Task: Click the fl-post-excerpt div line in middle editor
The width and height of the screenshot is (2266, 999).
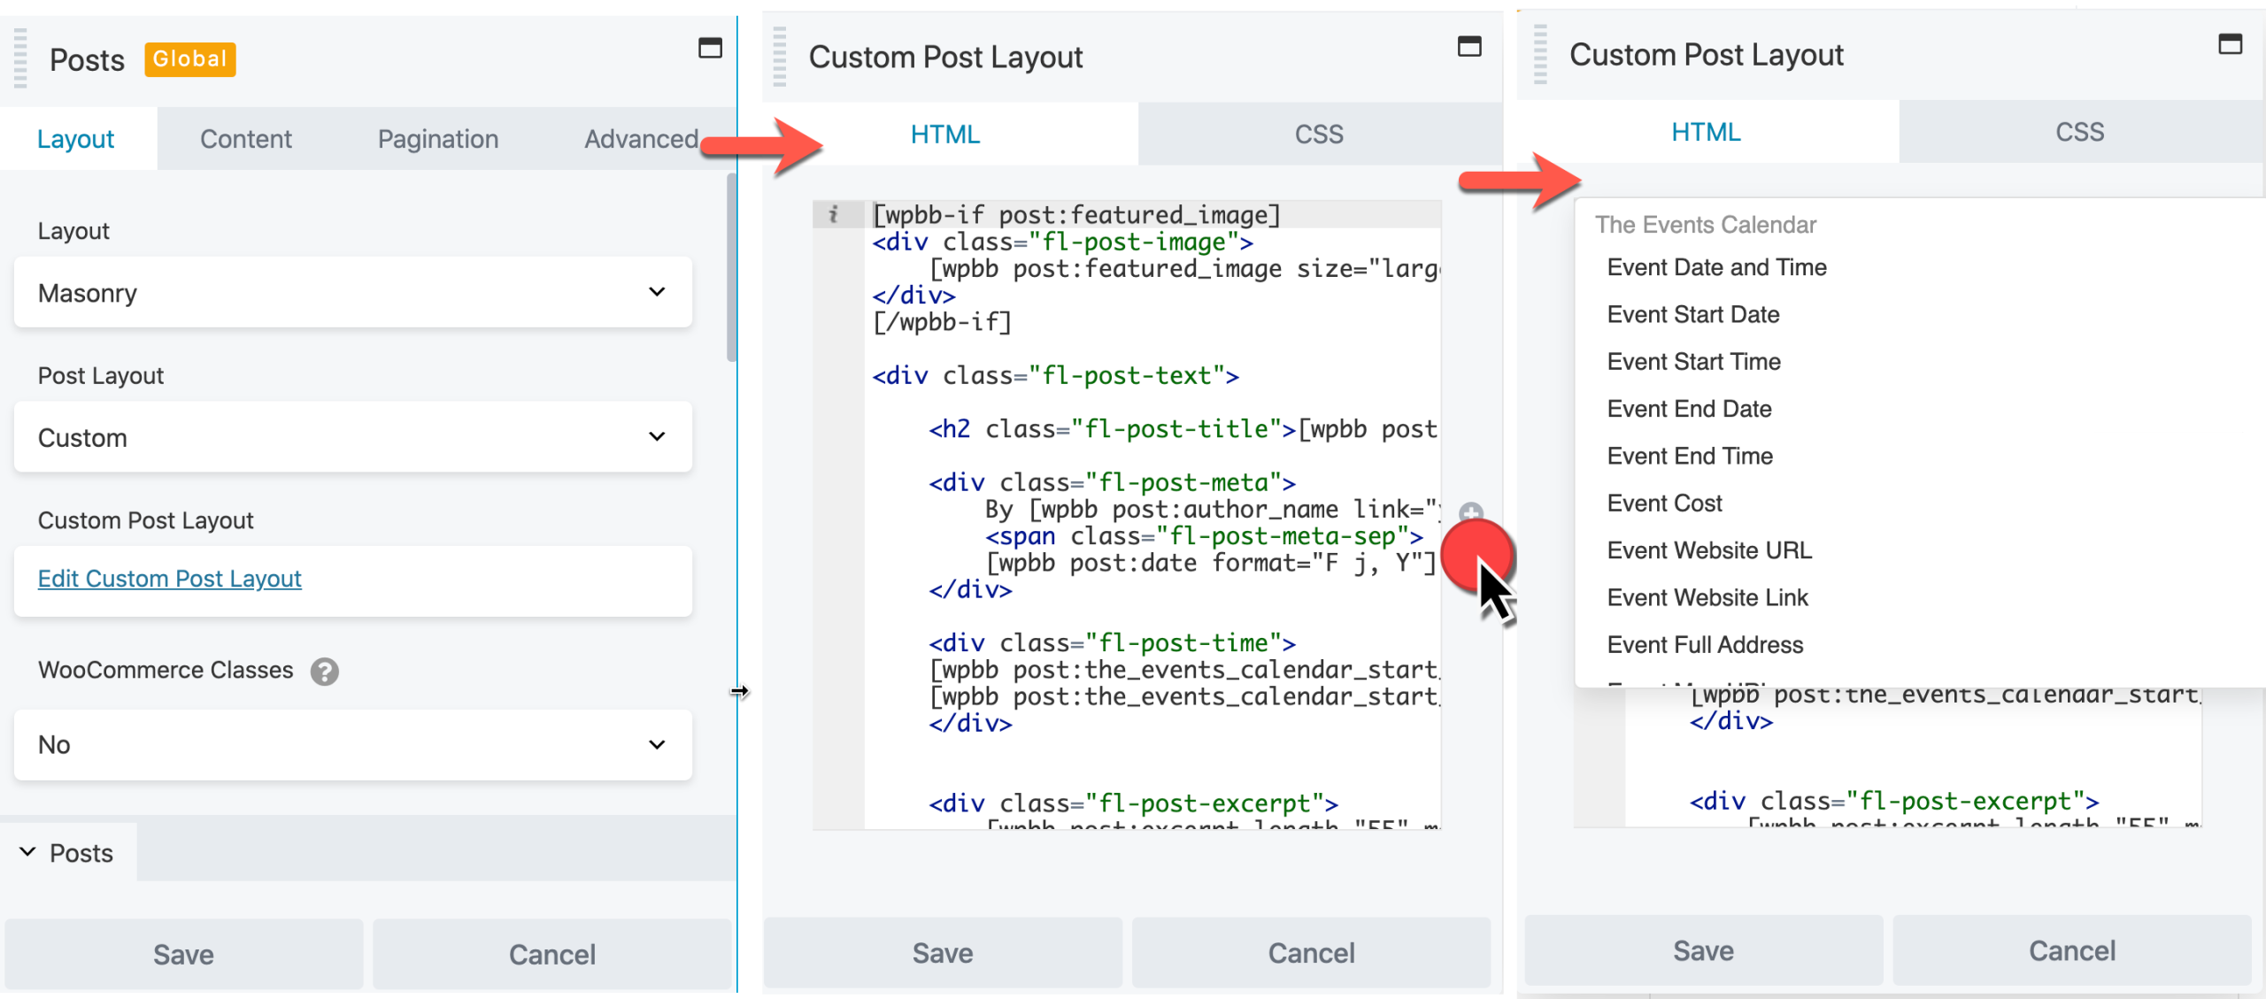Action: [x=1133, y=803]
